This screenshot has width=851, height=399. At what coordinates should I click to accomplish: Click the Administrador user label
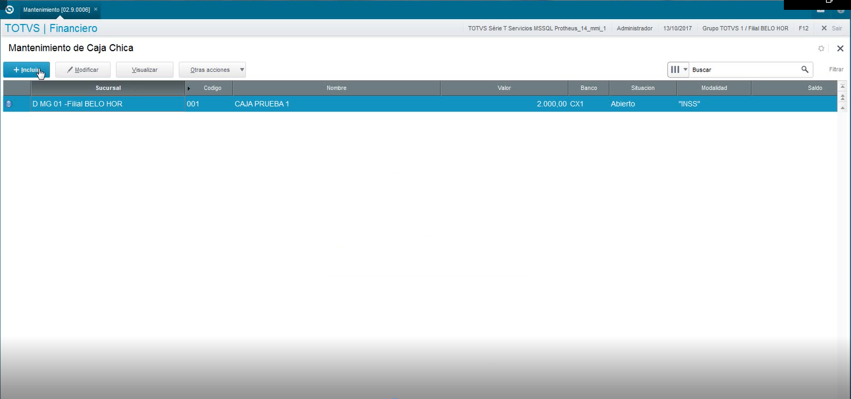point(634,28)
